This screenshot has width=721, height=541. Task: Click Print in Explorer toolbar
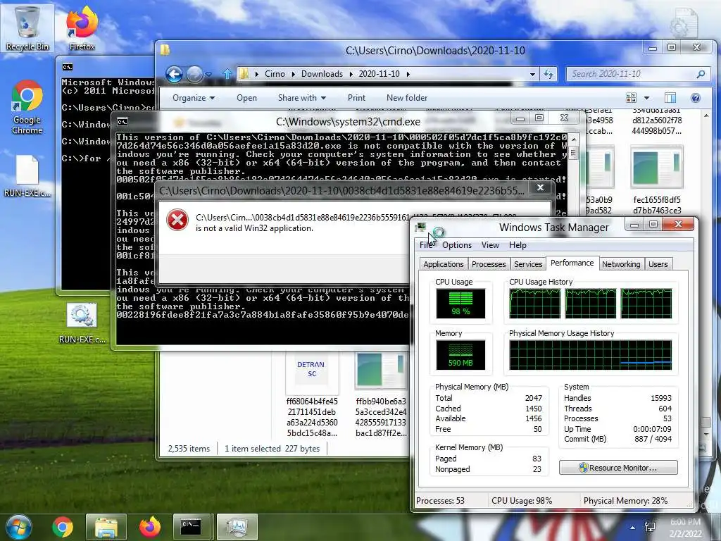coord(356,97)
